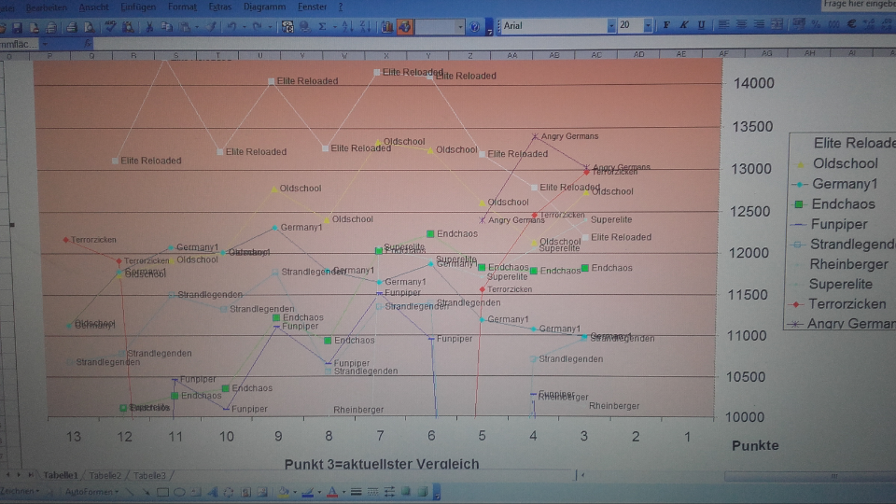Click the fill color paint bucket swatch

coord(282,492)
